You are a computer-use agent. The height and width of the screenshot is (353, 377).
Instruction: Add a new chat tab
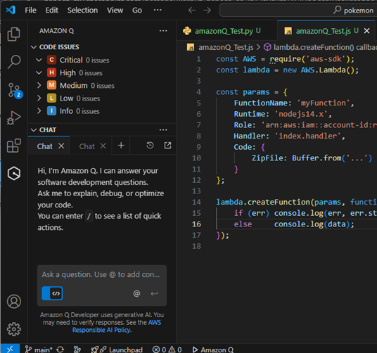(121, 146)
